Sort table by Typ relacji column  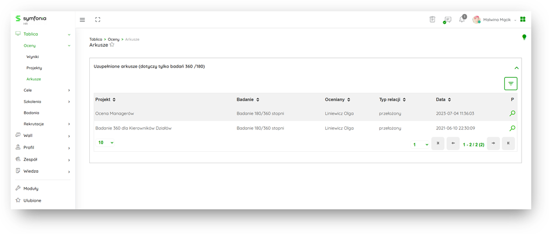click(392, 99)
